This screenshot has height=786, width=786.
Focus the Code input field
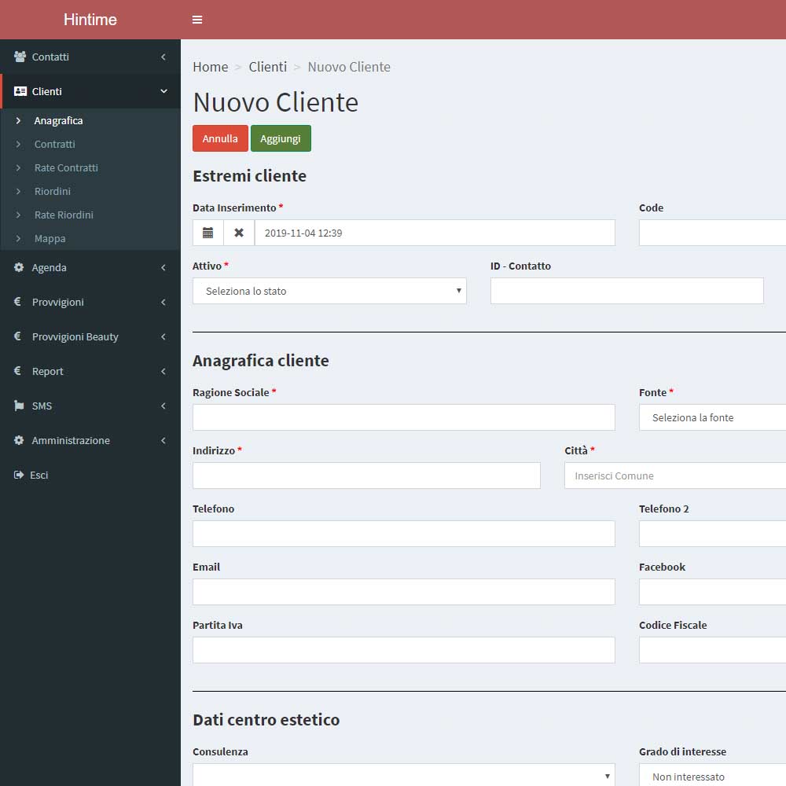point(712,233)
